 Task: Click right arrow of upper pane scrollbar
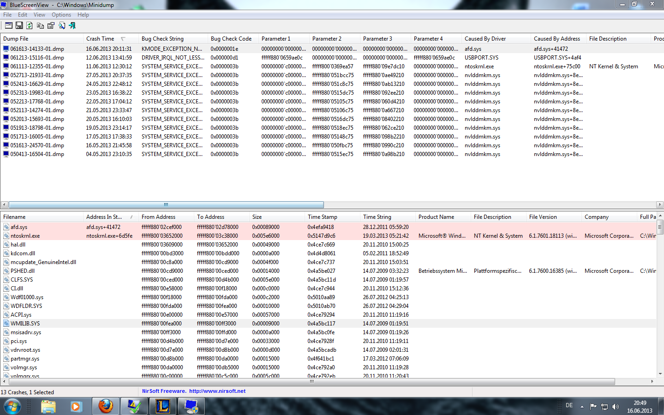[x=659, y=204]
